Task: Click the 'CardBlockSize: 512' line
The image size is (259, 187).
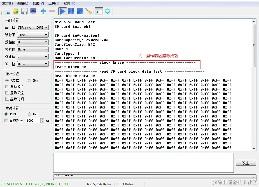Action: point(75,45)
